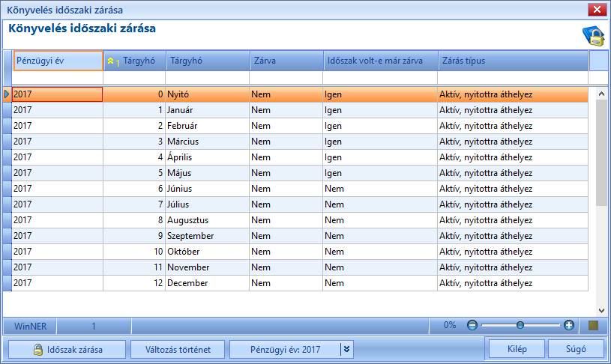This screenshot has height=364, width=611.
Task: Click Tárgyhó number 10 cell
Action: tap(134, 252)
